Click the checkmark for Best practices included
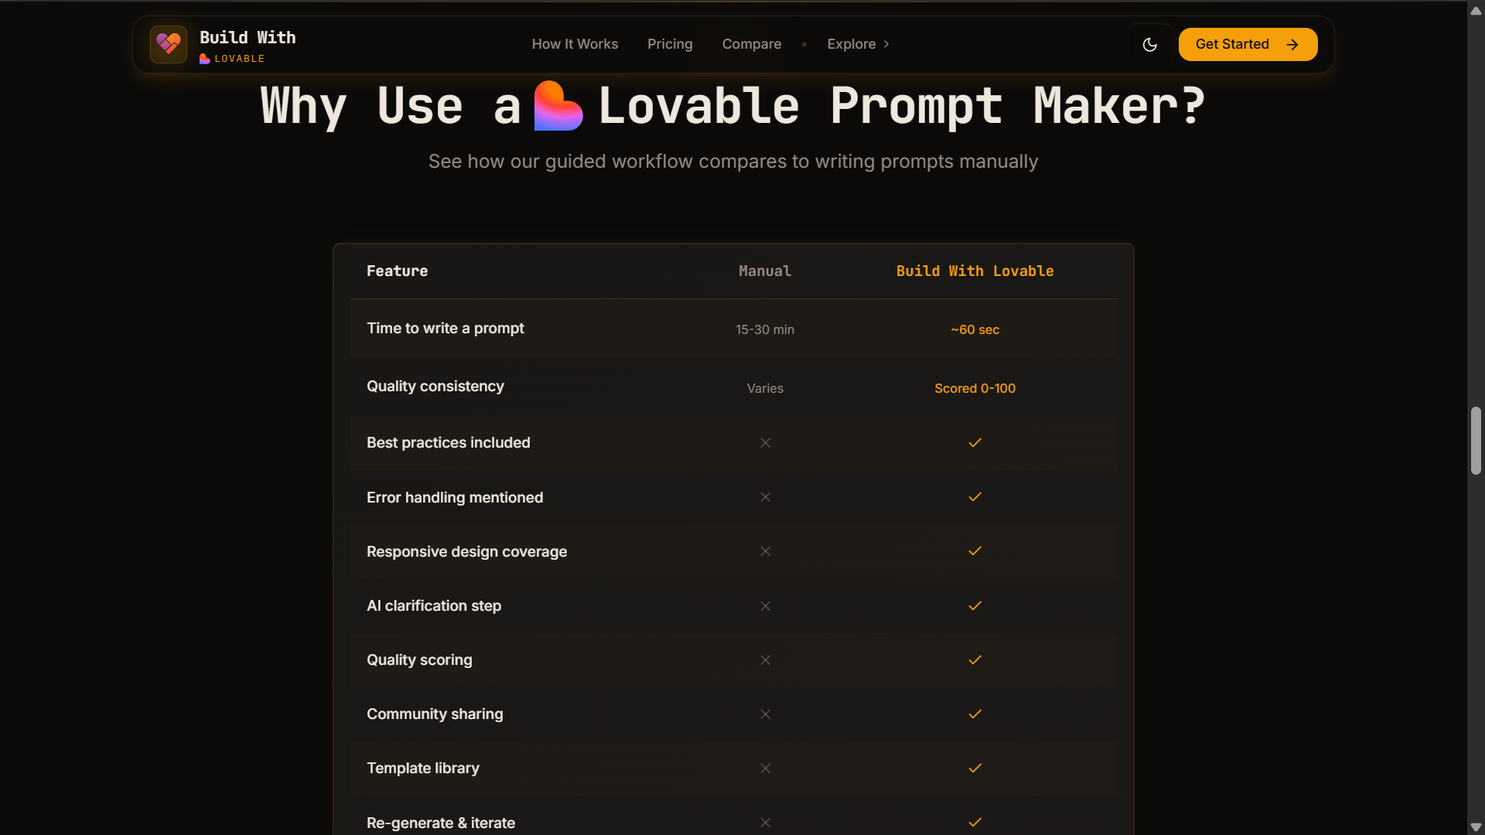The height and width of the screenshot is (835, 1485). pyautogui.click(x=975, y=442)
